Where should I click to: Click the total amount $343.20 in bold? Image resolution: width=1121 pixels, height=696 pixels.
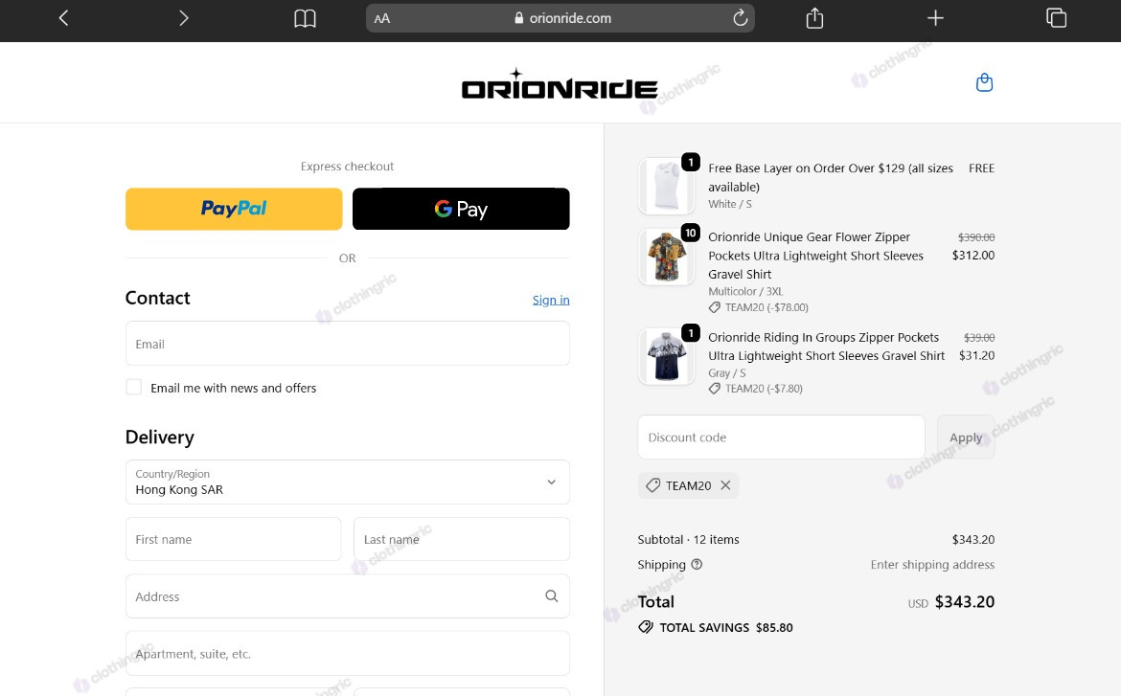pos(965,601)
